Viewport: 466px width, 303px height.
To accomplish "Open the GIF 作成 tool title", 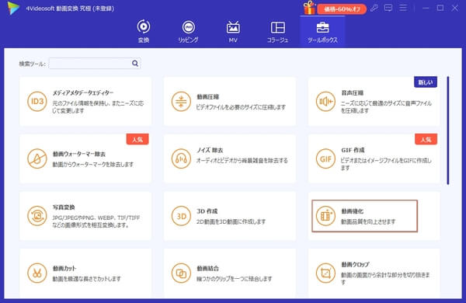I will click(x=353, y=150).
